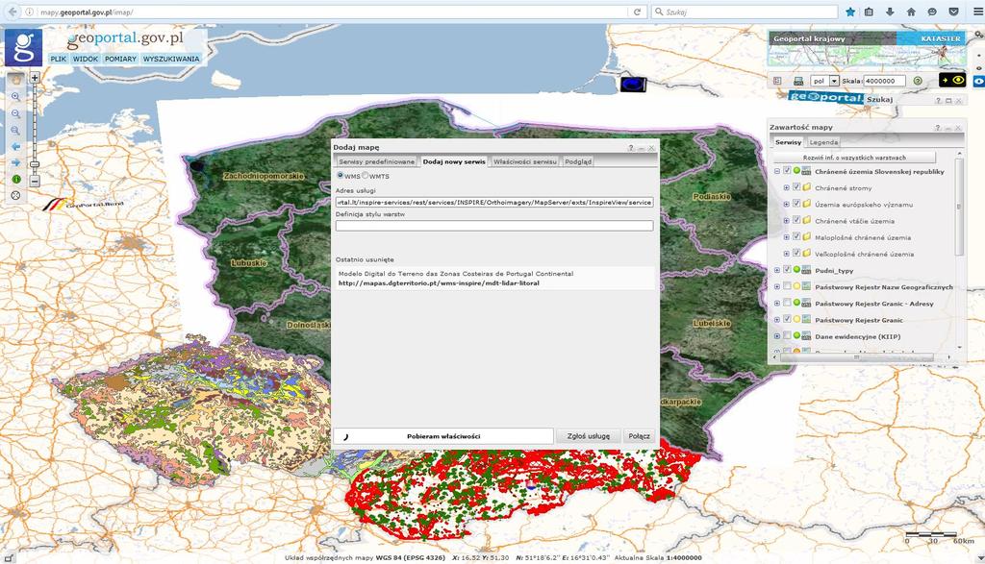Select the pan hand tool
The width and height of the screenshot is (985, 564).
[x=15, y=80]
